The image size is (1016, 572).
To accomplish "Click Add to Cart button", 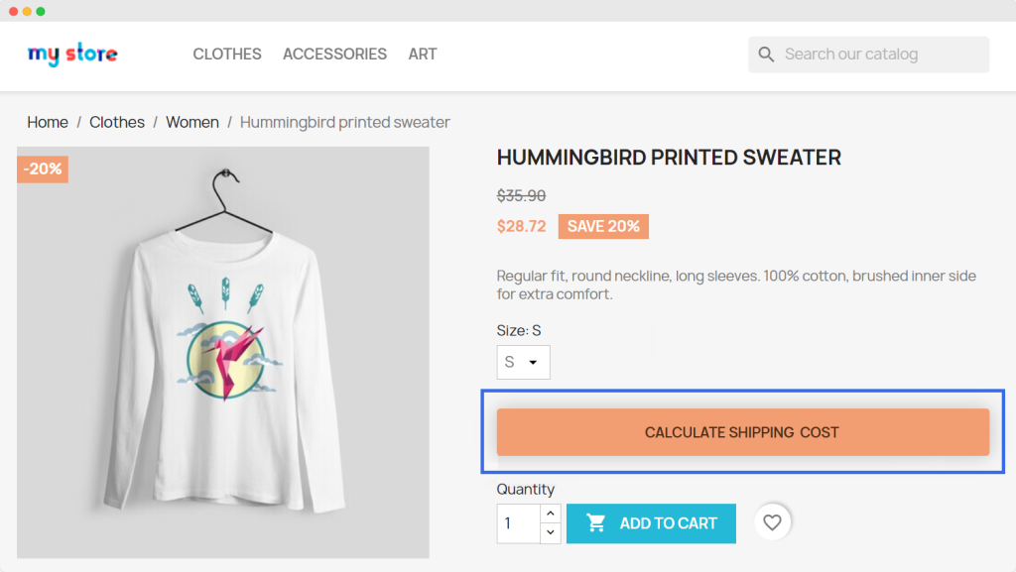I will [651, 523].
